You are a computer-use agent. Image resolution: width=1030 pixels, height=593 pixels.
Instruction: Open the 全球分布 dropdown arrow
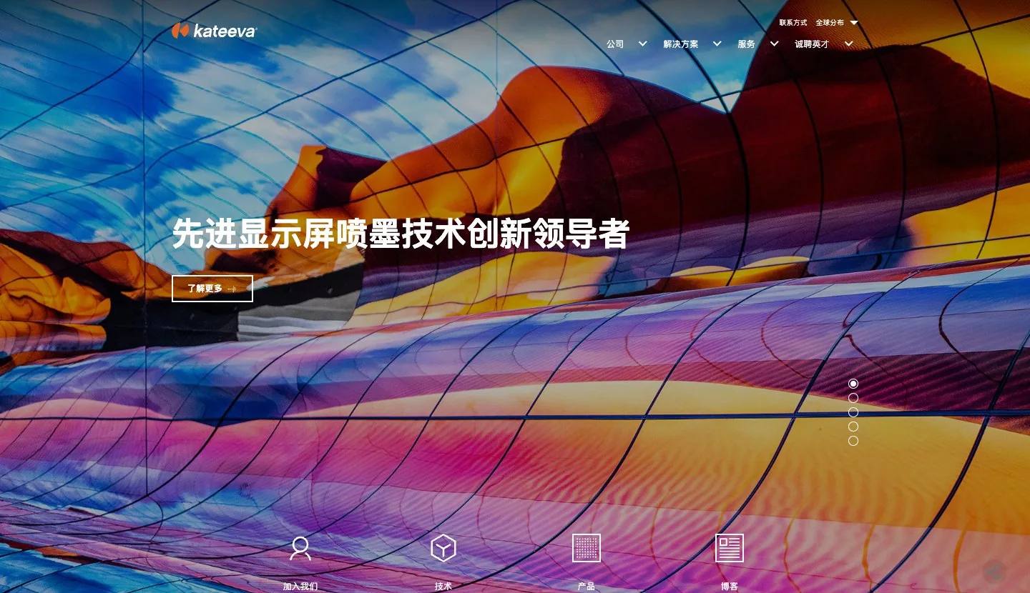[x=854, y=23]
